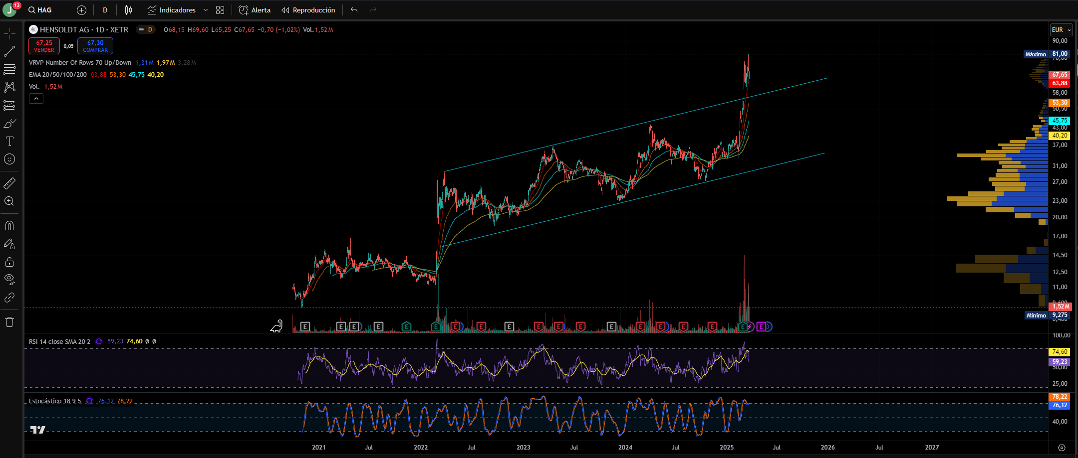The width and height of the screenshot is (1078, 458).
Task: Toggle lock all drawing tools
Action: point(9,262)
